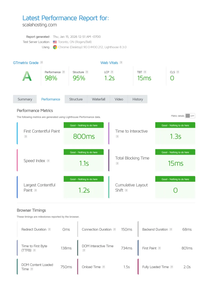The width and height of the screenshot is (212, 306).
Task: Open help for First Contentful Paint
Action: coord(26,137)
